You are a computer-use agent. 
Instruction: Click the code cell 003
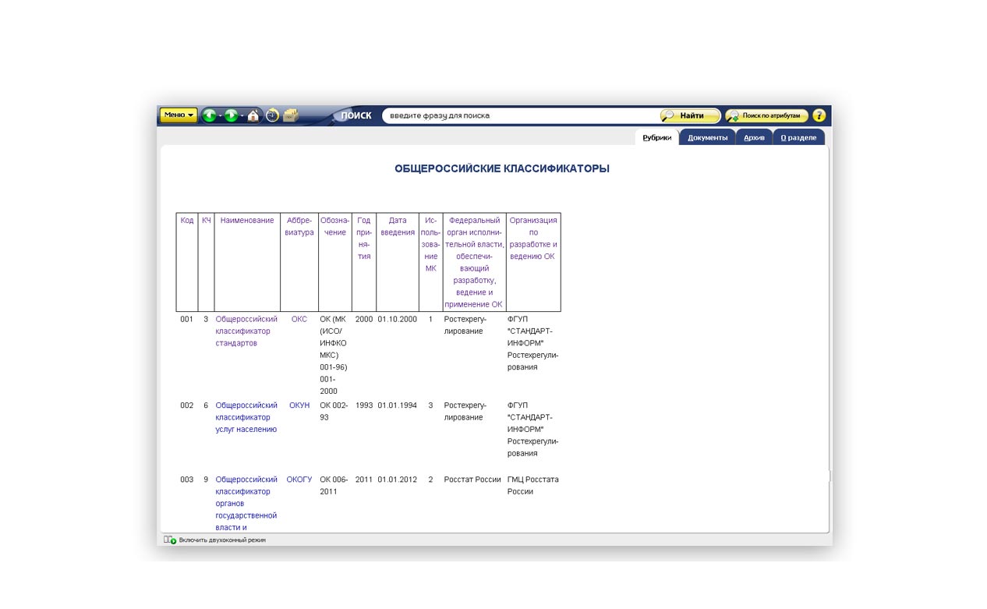point(186,480)
